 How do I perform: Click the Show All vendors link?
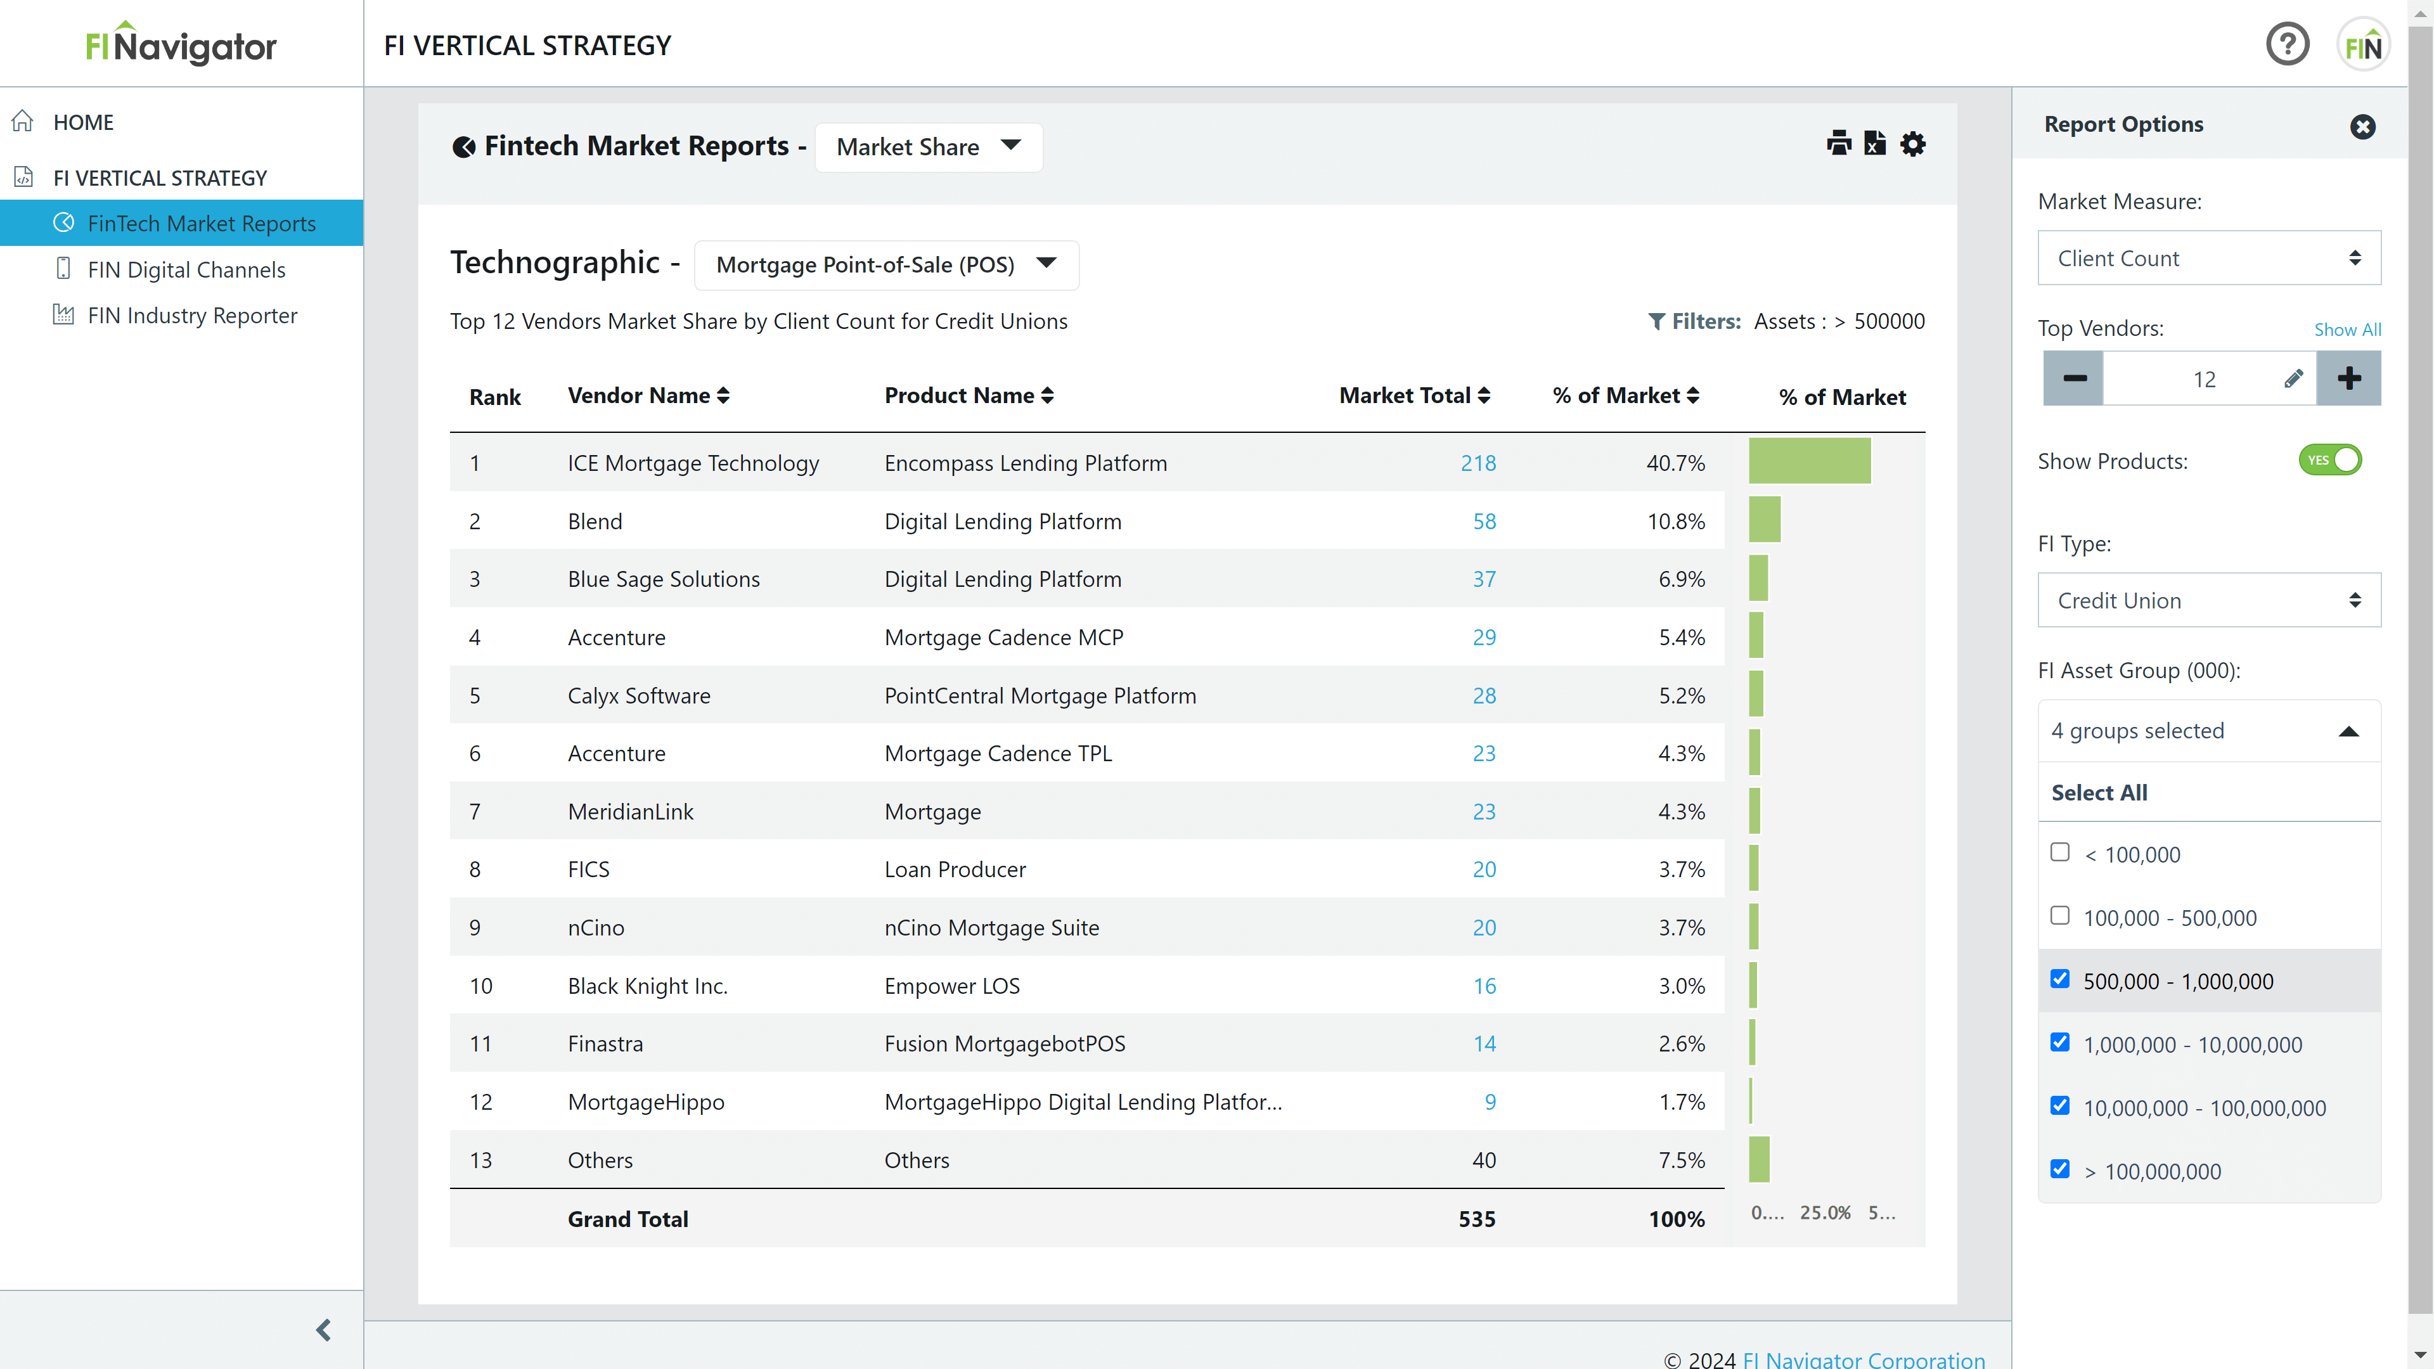(2347, 330)
